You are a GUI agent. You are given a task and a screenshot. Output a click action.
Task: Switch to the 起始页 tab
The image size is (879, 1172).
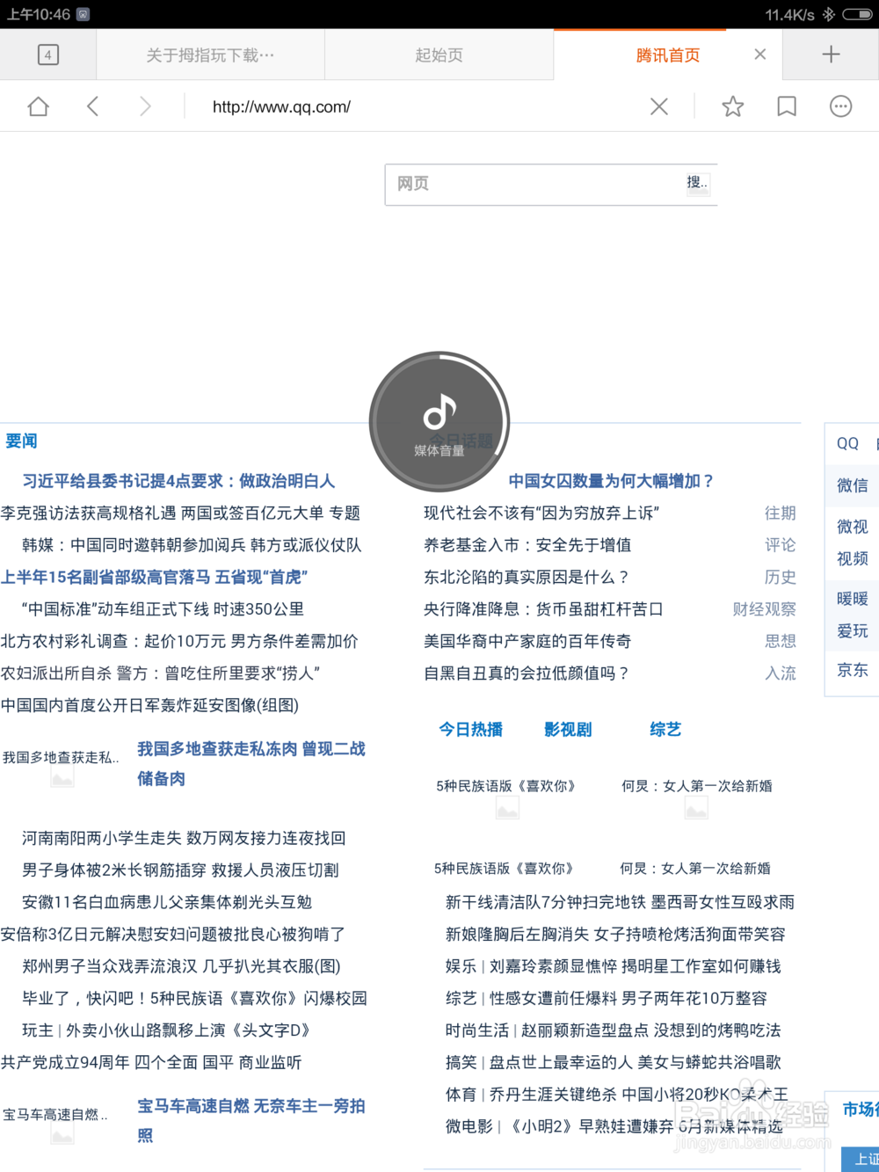pos(439,55)
